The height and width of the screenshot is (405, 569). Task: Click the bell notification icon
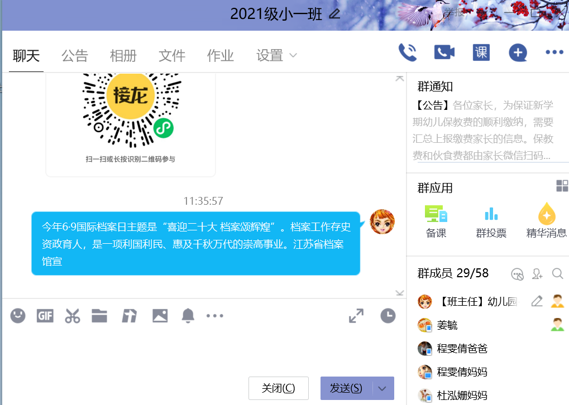pos(188,316)
